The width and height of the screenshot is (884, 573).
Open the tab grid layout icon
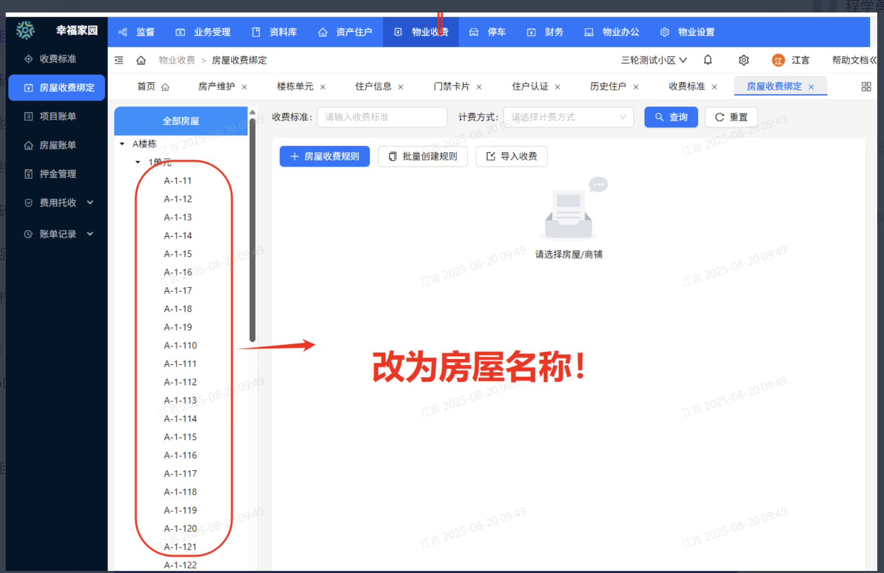[x=866, y=87]
